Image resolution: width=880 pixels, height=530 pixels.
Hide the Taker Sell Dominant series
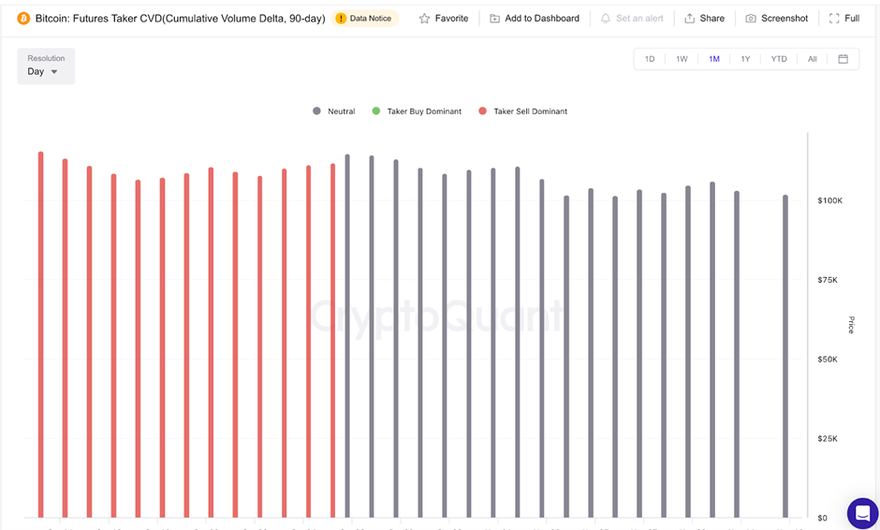[523, 111]
